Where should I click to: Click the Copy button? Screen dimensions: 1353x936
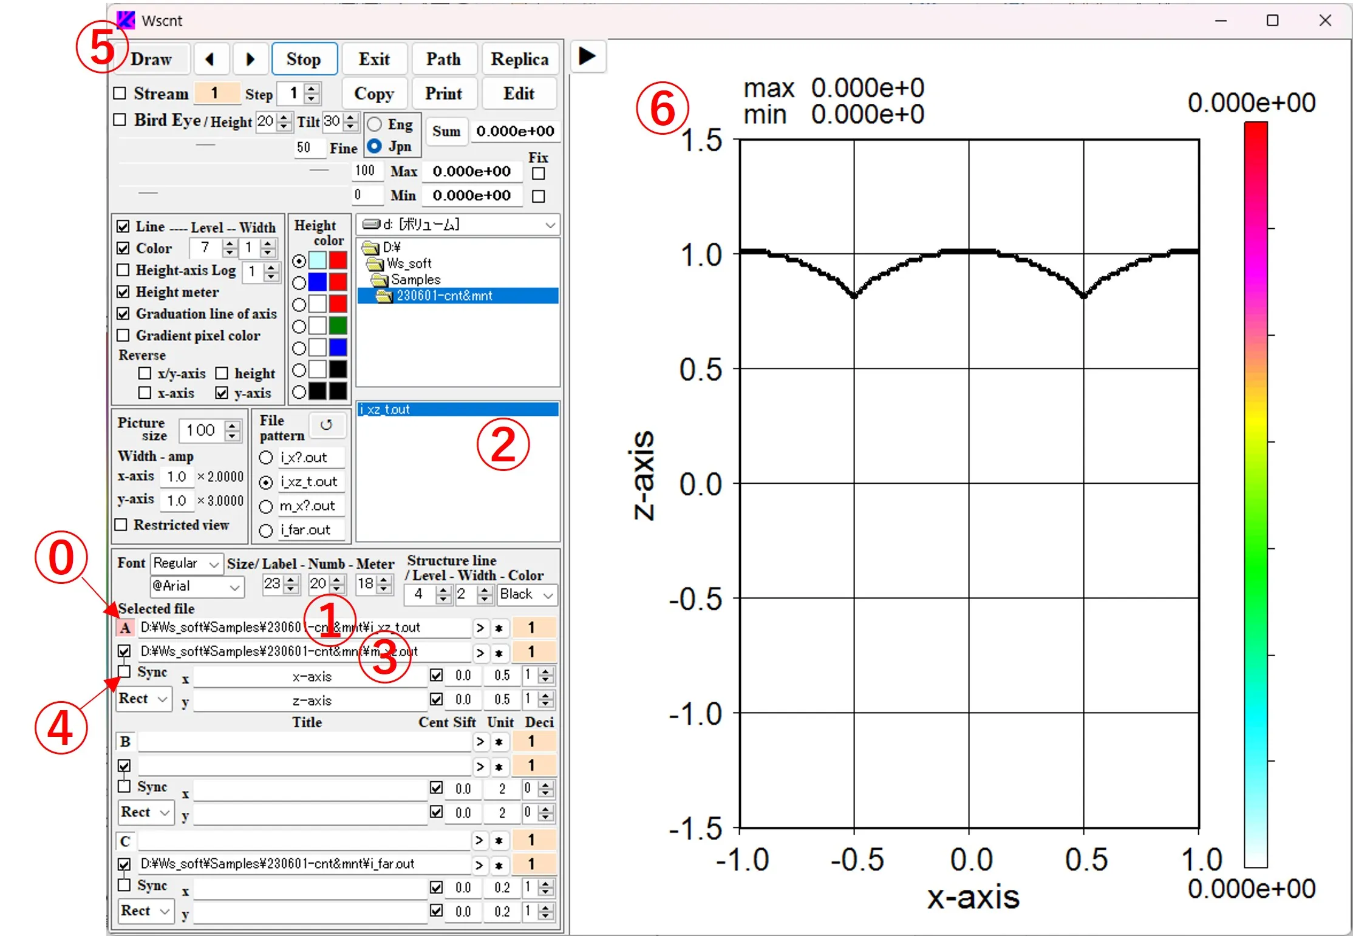coord(375,93)
